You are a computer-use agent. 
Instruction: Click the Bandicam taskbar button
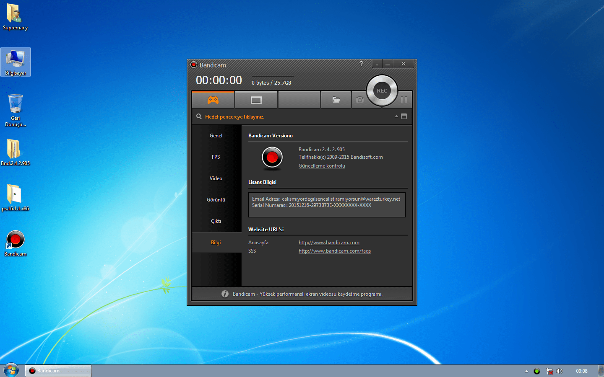click(58, 371)
